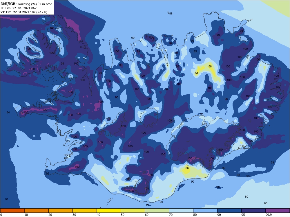Click the '88' value near the northern island
Image resolution: width=290 pixels, height=217 pixels.
coord(171,14)
